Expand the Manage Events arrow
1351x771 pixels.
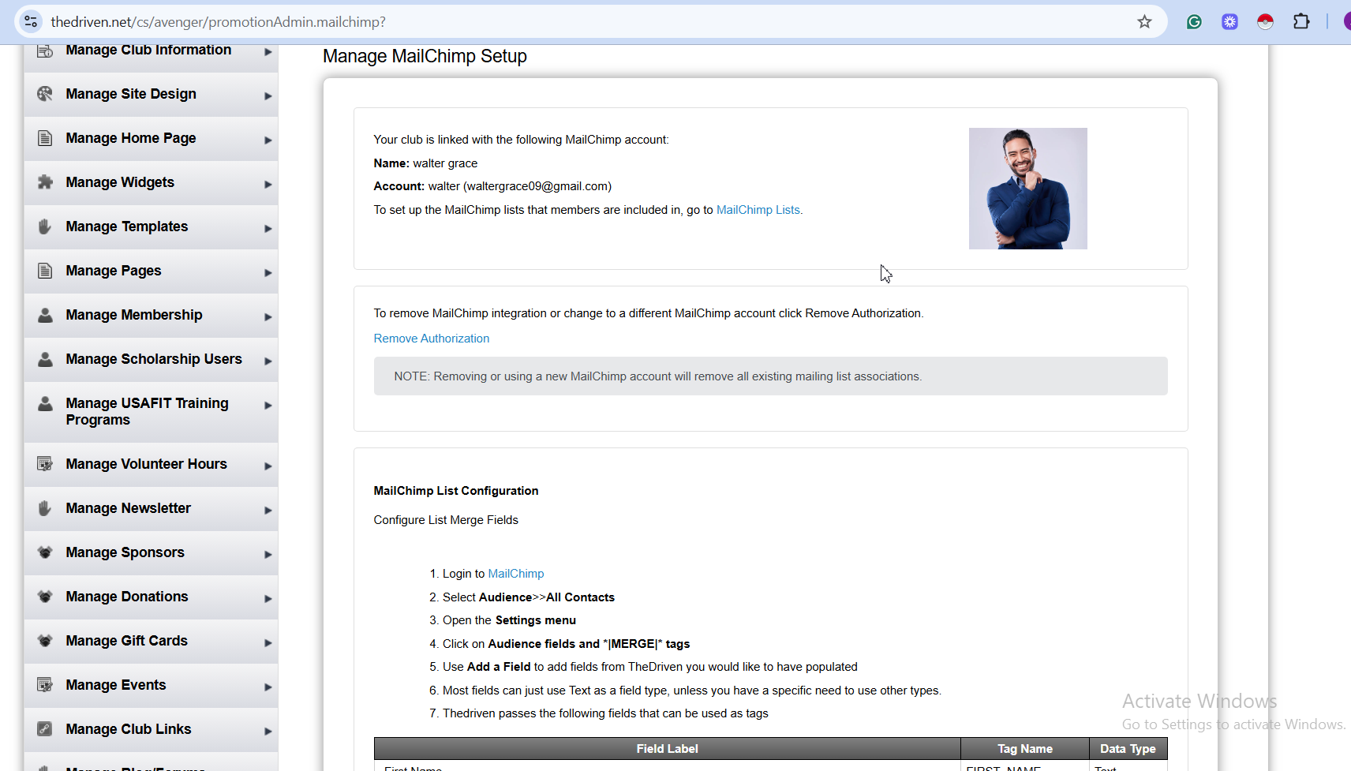268,687
